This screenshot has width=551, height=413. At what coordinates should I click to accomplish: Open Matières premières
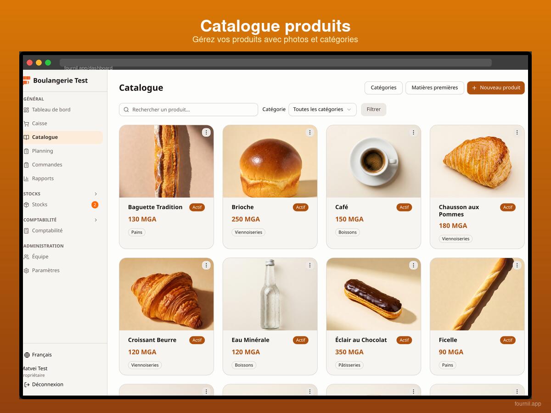click(435, 88)
